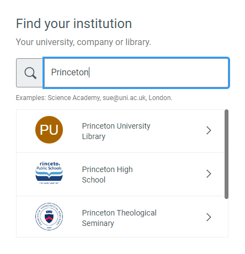
Task: Click the 'Your university, company or library' subtitle
Action: pyautogui.click(x=83, y=42)
